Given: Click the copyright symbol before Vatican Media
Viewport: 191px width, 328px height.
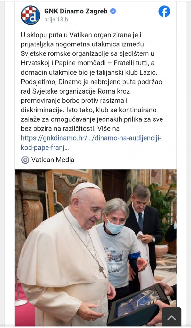Looking at the screenshot, I should coord(25,160).
